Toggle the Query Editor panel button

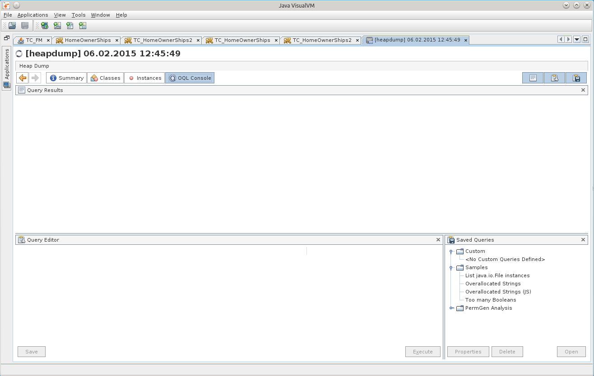pyautogui.click(x=554, y=78)
